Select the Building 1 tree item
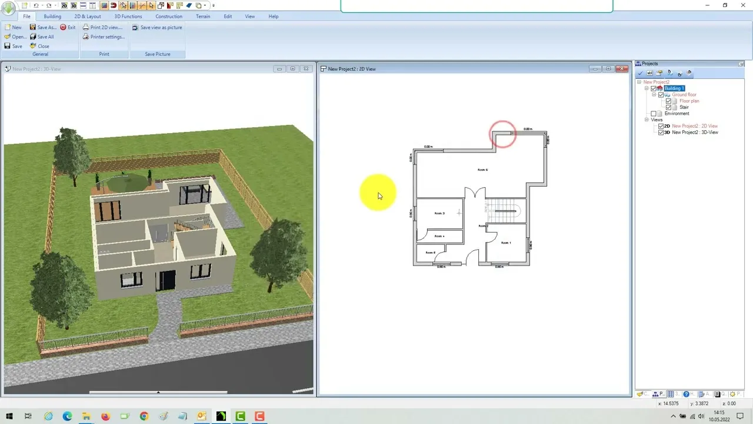Viewport: 753px width, 424px height. 674,88
